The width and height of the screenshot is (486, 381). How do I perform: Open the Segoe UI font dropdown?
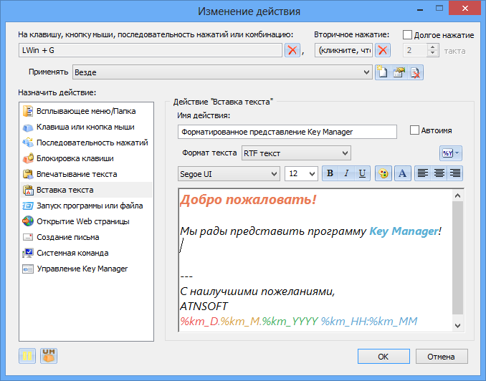tap(229, 173)
